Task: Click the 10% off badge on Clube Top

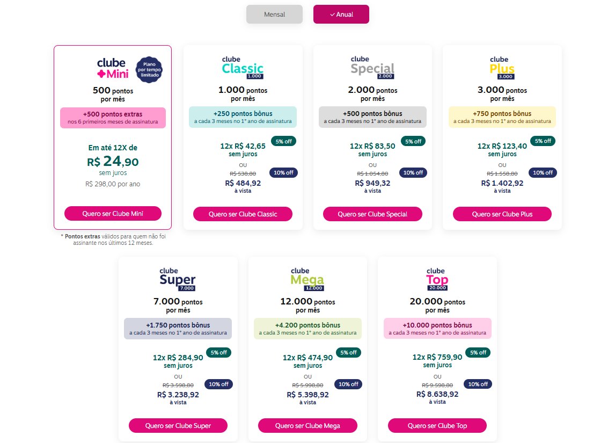Action: pyautogui.click(x=478, y=384)
